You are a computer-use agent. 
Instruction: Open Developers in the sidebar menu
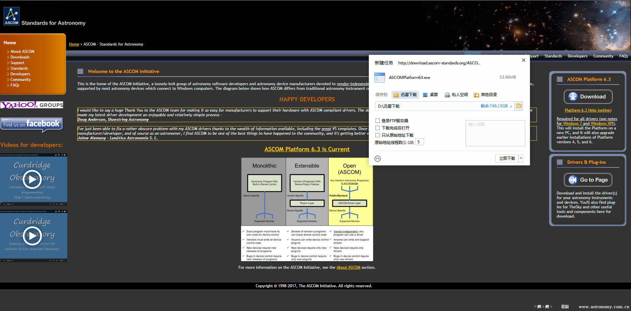click(20, 74)
